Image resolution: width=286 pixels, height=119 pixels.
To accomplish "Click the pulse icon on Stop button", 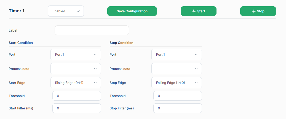I will coord(254,11).
